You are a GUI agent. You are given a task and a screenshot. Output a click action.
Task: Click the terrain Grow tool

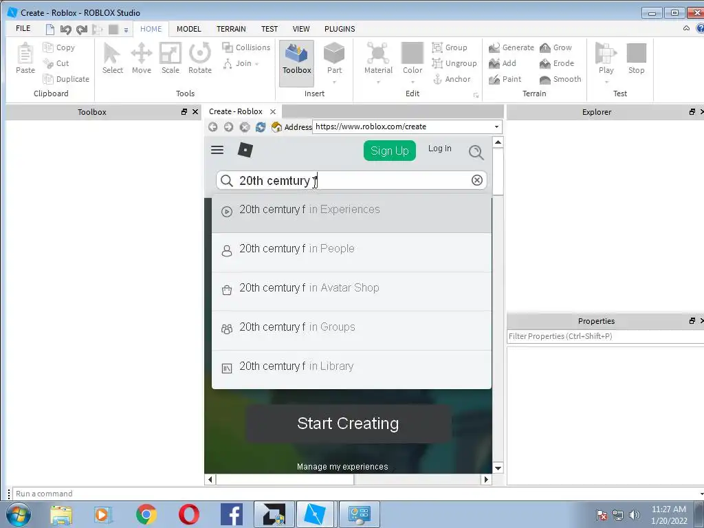pyautogui.click(x=555, y=47)
